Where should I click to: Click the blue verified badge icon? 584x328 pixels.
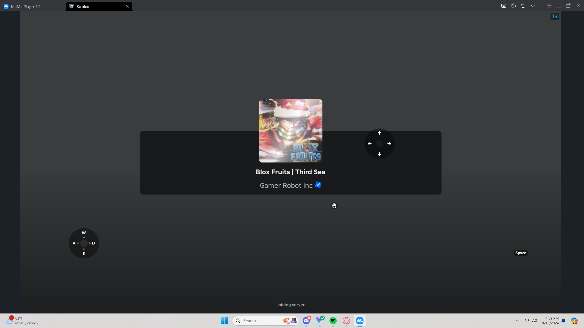pos(318,185)
